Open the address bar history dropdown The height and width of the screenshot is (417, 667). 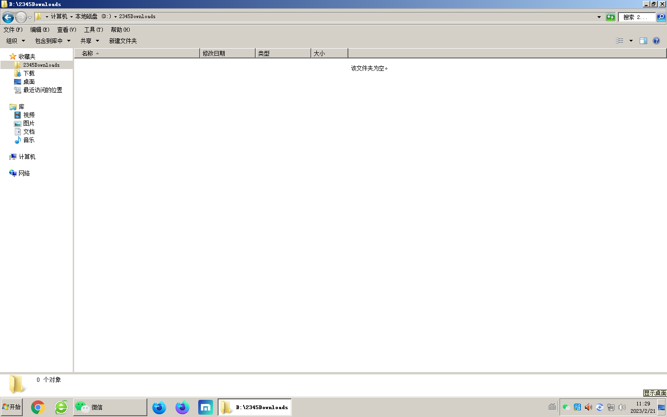coord(599,17)
